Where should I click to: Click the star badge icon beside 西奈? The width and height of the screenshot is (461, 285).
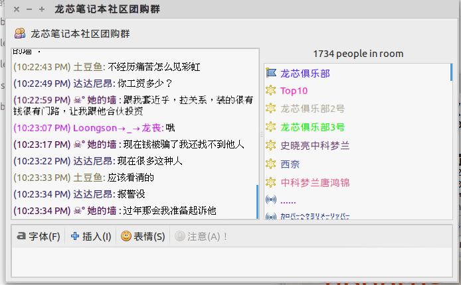pyautogui.click(x=271, y=164)
